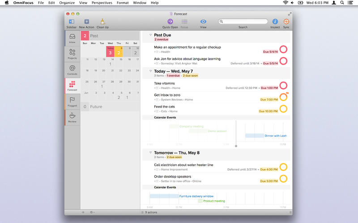Click the note icon under Order desktop speakers
Image resolution: width=358 pixels, height=223 pixels.
pyautogui.click(x=156, y=181)
